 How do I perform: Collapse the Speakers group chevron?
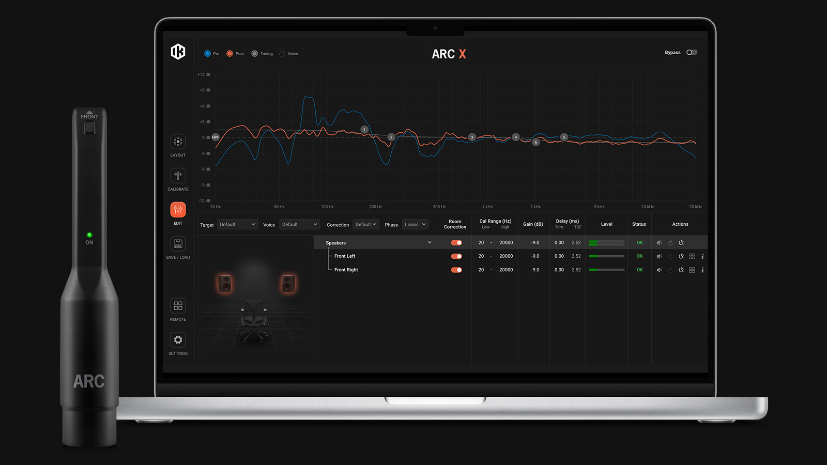click(429, 243)
